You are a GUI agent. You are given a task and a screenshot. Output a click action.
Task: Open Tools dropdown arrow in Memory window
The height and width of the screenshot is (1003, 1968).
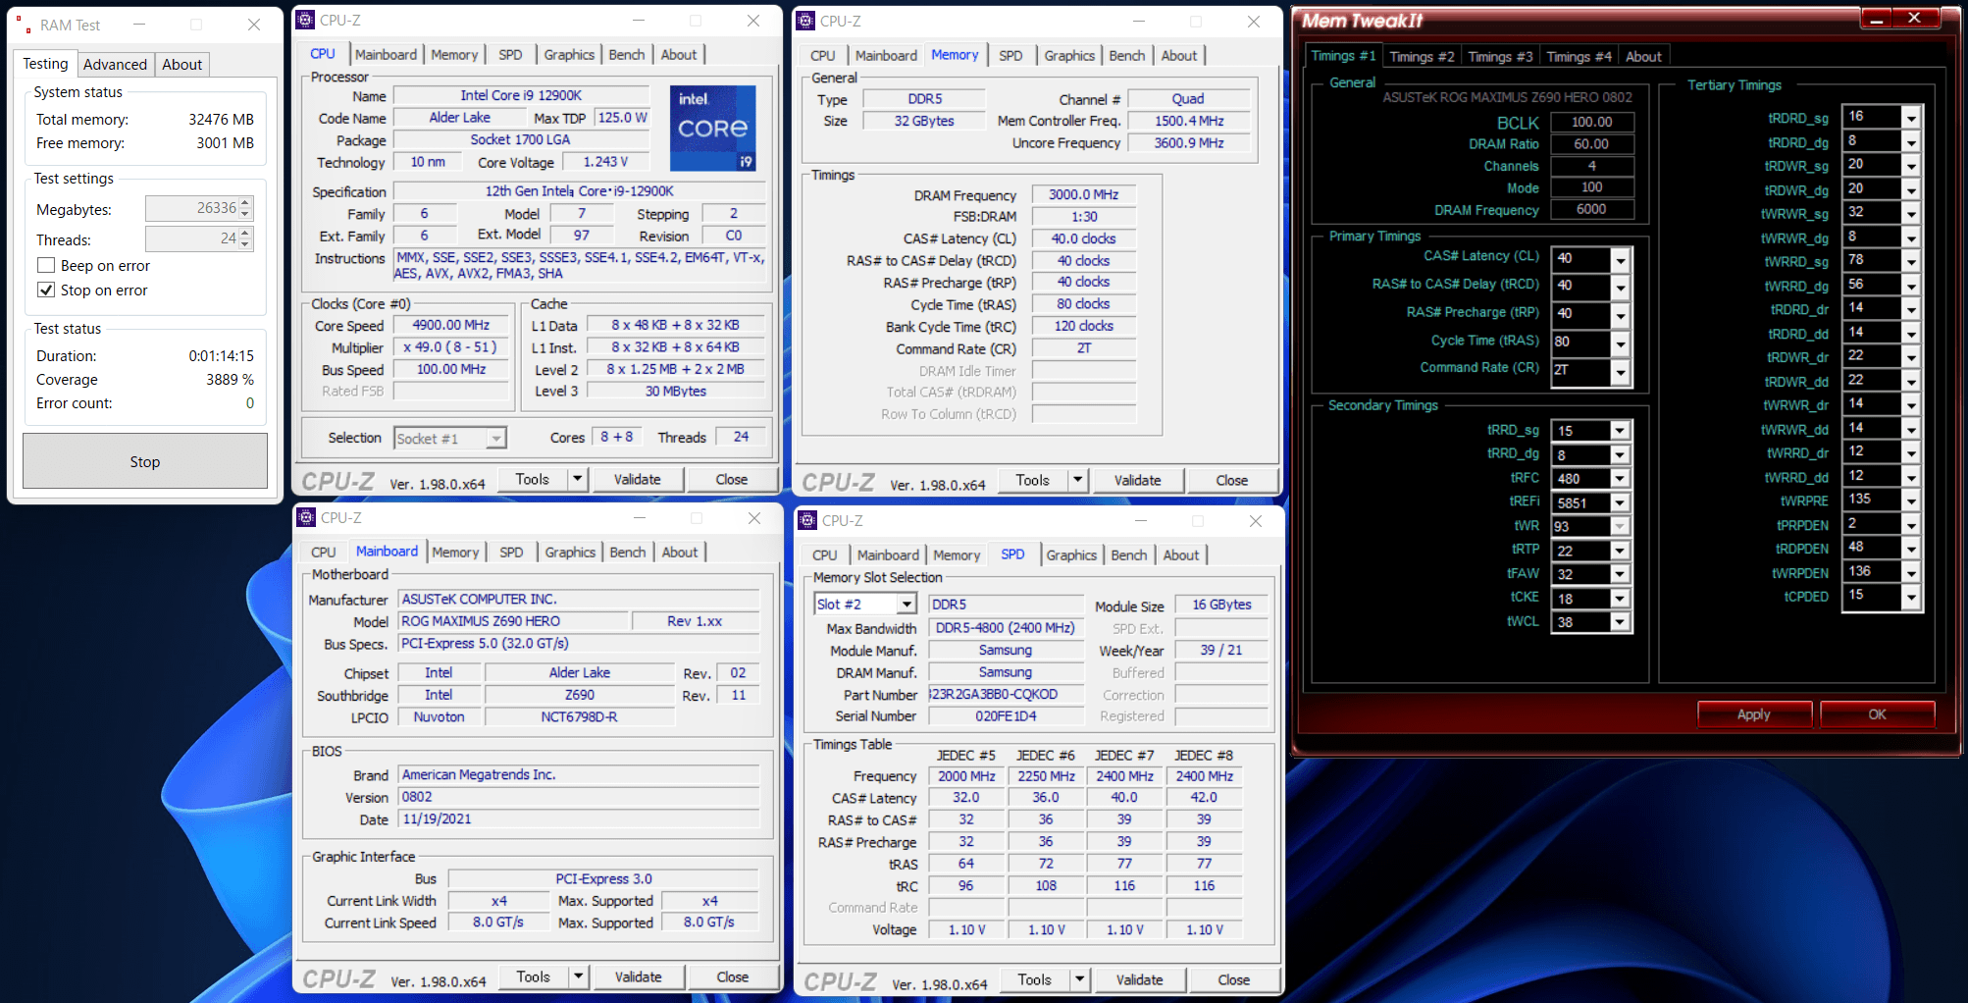[1078, 480]
